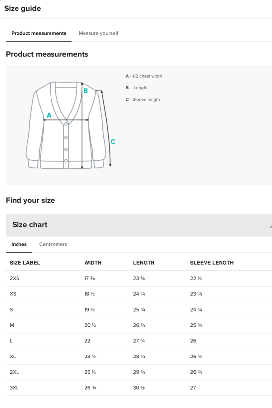
Task: Click the SIZE LABEL column header
Action: coord(25,263)
